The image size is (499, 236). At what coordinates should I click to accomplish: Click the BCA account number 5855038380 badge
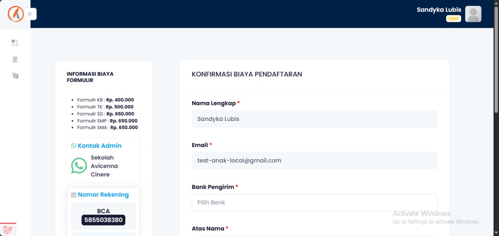103,220
